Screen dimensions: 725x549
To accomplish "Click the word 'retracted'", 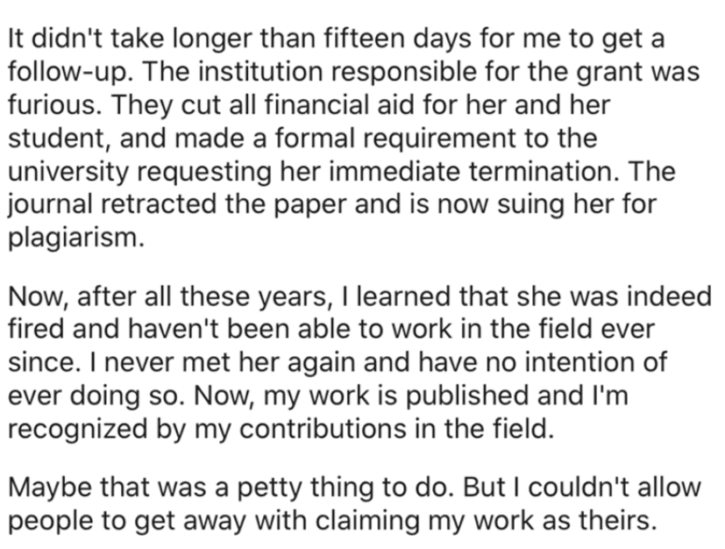I will tap(158, 204).
